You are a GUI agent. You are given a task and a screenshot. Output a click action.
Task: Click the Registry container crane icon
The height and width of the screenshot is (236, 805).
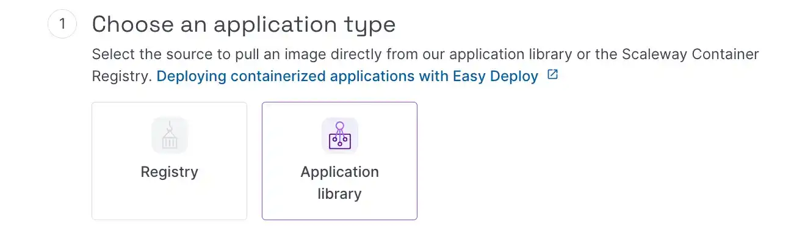pyautogui.click(x=169, y=135)
